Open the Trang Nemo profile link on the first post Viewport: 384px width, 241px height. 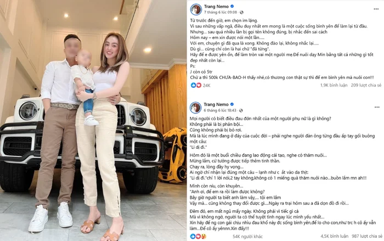(217, 7)
